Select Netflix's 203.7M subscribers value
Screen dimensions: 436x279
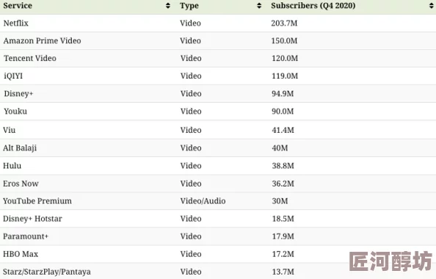coord(284,23)
